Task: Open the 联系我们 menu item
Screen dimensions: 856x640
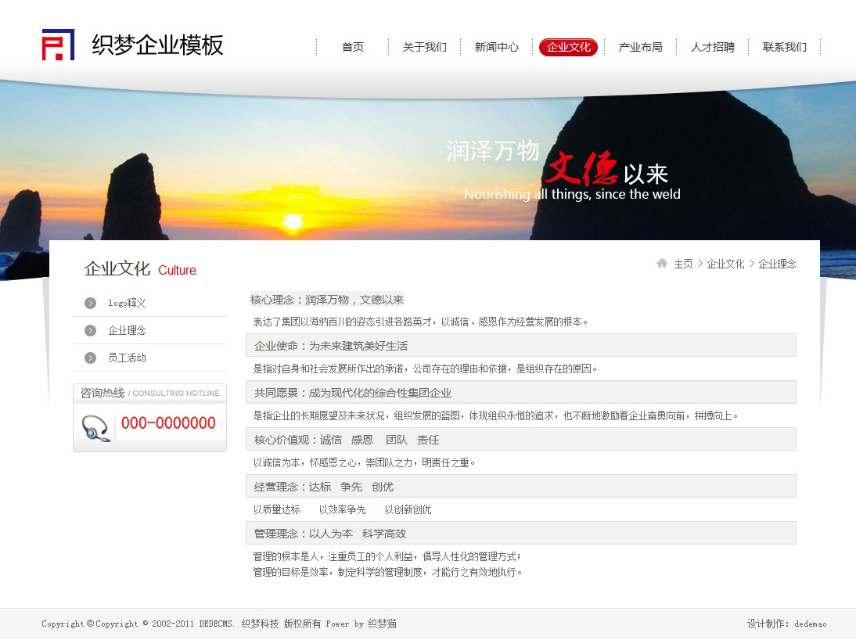Action: 785,47
